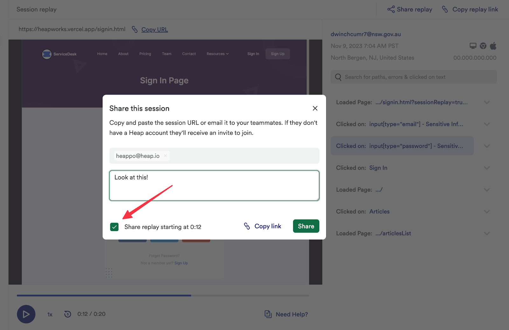Remove the heappo@heap.io email chip
Image resolution: width=509 pixels, height=330 pixels.
point(165,156)
